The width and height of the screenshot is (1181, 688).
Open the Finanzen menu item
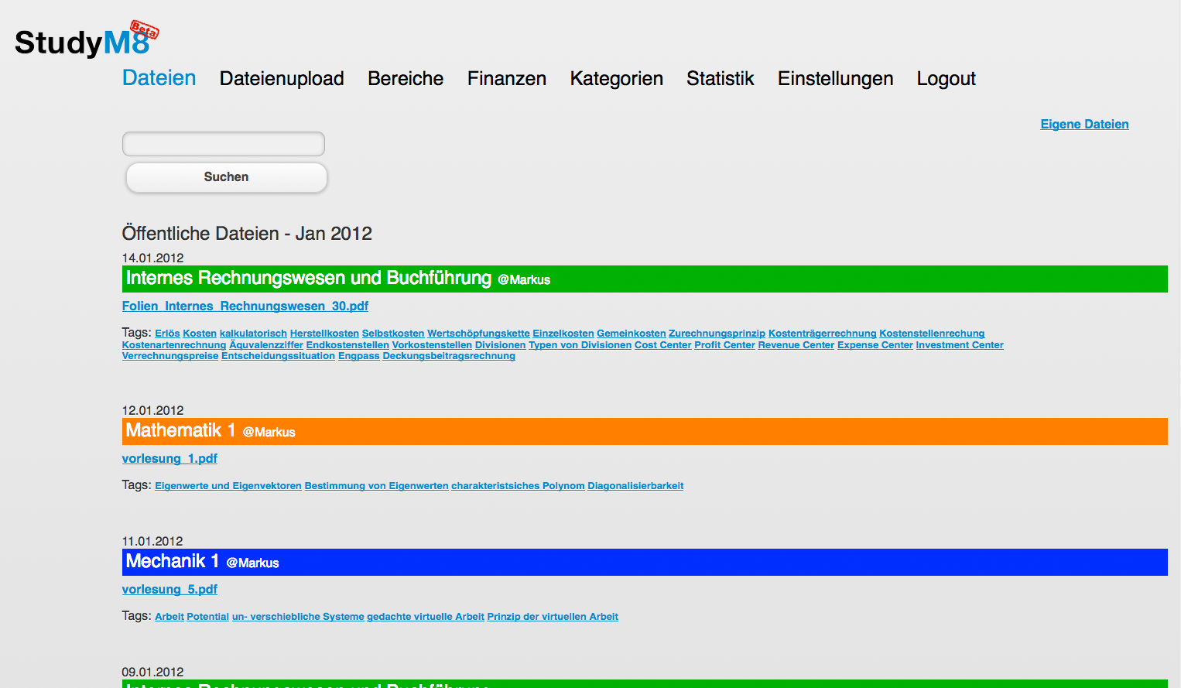[506, 78]
